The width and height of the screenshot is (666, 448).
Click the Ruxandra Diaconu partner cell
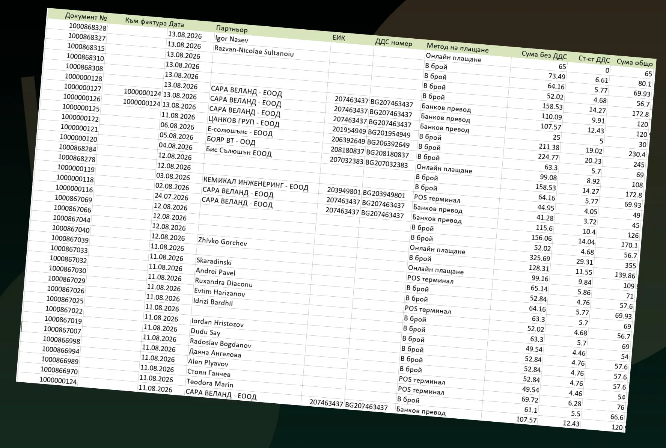coord(224,282)
